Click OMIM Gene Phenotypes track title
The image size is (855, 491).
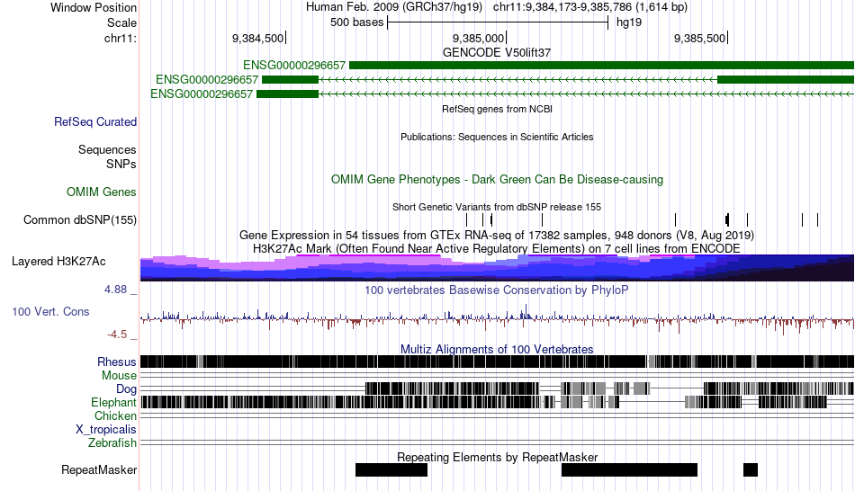pyautogui.click(x=497, y=179)
